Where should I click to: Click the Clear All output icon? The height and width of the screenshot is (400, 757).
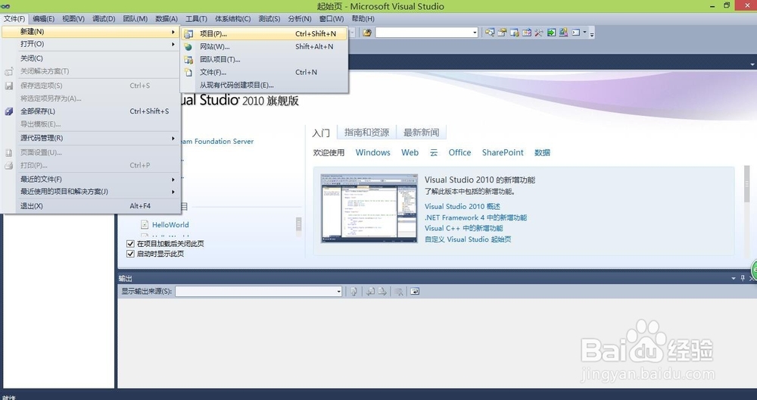point(399,292)
